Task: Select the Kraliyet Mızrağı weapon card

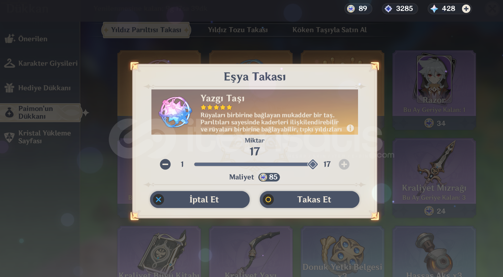Action: 434,178
